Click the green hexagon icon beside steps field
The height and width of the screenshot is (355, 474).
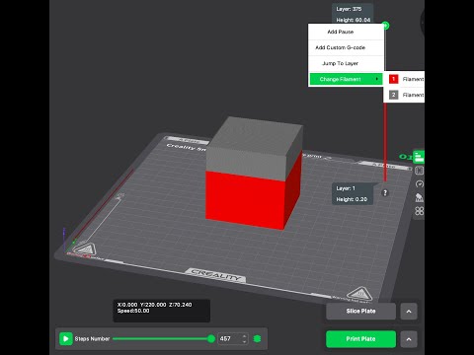point(258,338)
